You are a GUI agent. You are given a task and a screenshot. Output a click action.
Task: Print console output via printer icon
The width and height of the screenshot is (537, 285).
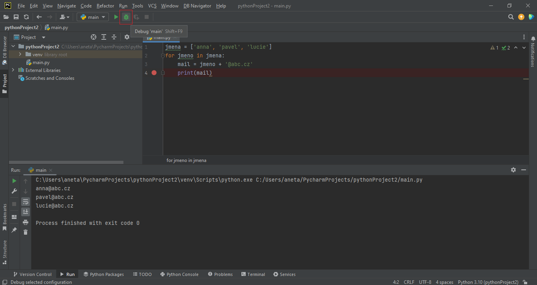[26, 222]
